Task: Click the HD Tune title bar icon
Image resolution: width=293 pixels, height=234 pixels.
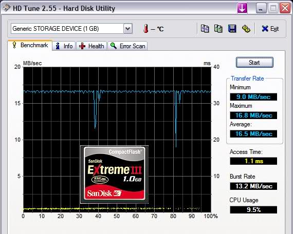Action: click(7, 8)
